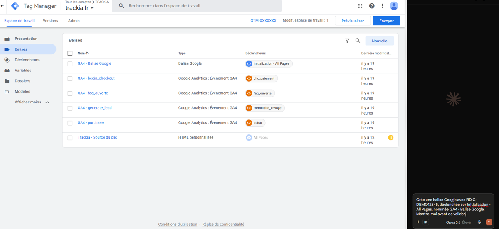Open the trackia.fr container dropdown
The image size is (499, 229).
[79, 8]
